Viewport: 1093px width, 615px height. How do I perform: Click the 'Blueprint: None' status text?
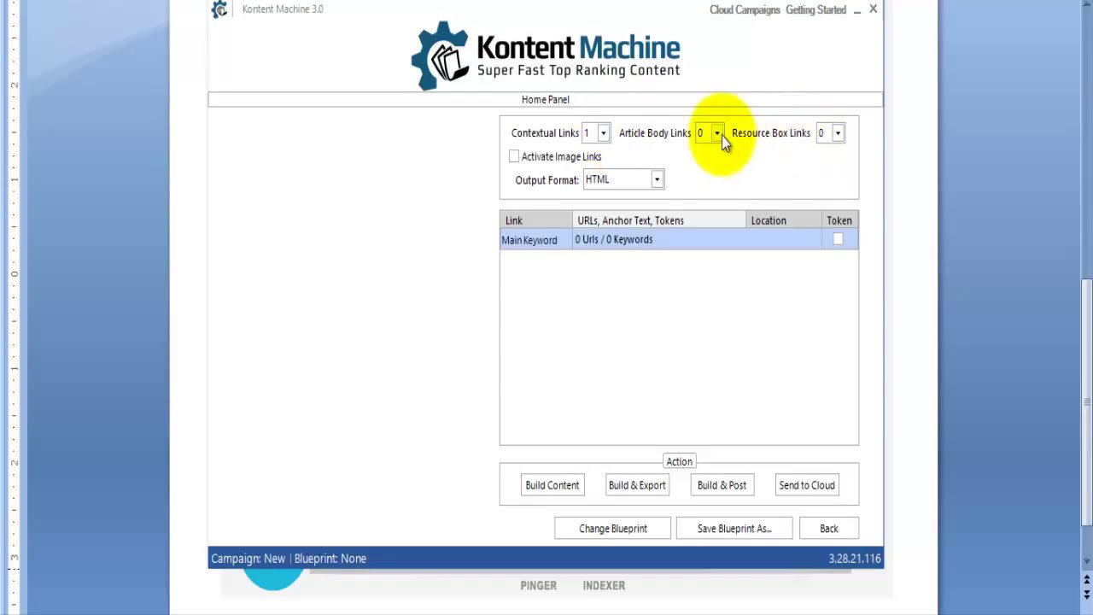coord(330,559)
